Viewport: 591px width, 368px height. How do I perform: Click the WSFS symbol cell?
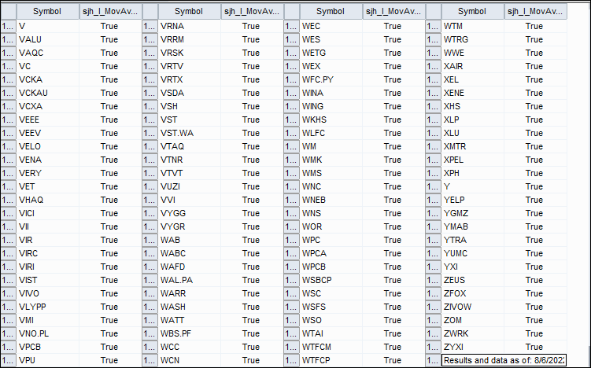(331, 307)
